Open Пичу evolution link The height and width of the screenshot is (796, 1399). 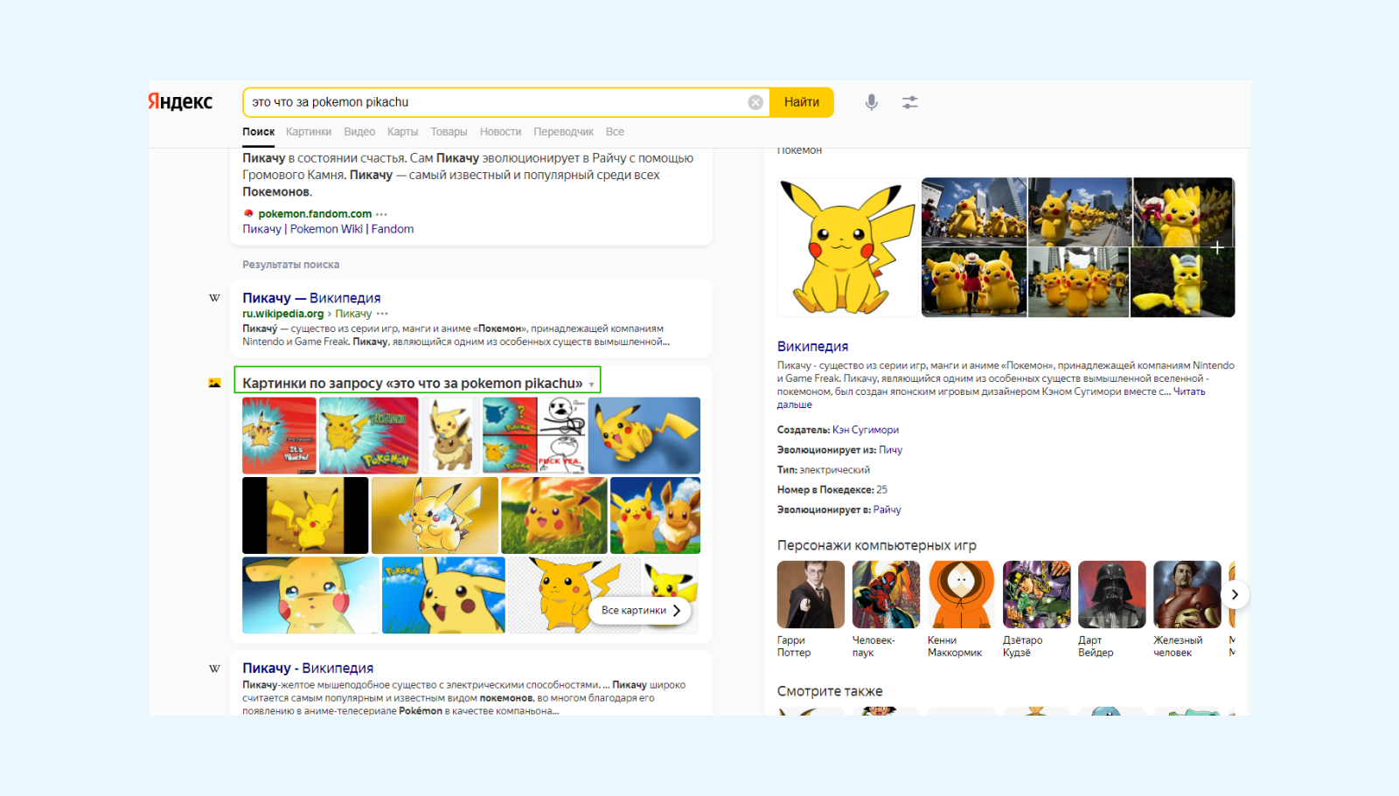[890, 450]
